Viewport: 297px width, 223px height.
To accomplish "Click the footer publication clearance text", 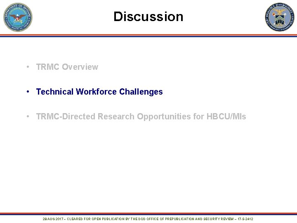I will (x=148, y=219).
